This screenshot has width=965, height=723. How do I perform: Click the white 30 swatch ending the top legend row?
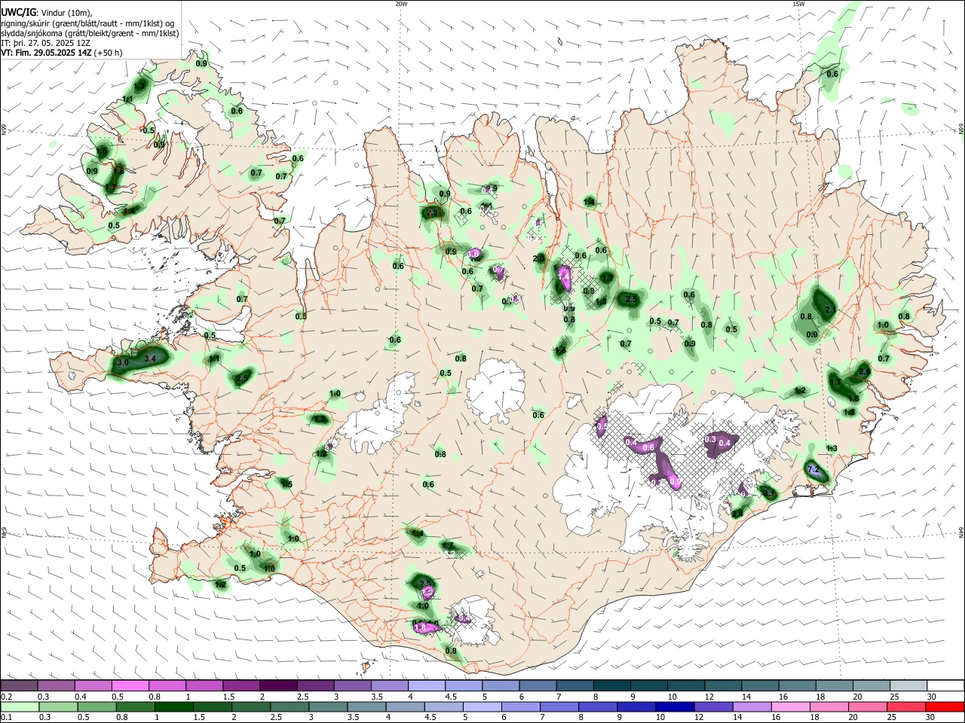[x=945, y=686]
